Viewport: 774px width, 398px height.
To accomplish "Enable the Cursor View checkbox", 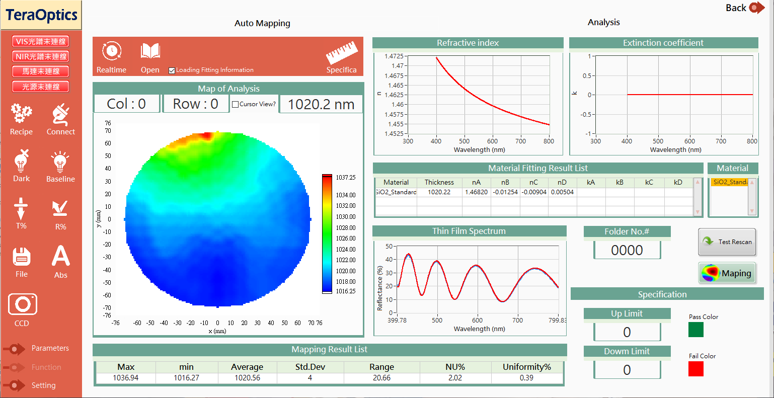I will [235, 105].
